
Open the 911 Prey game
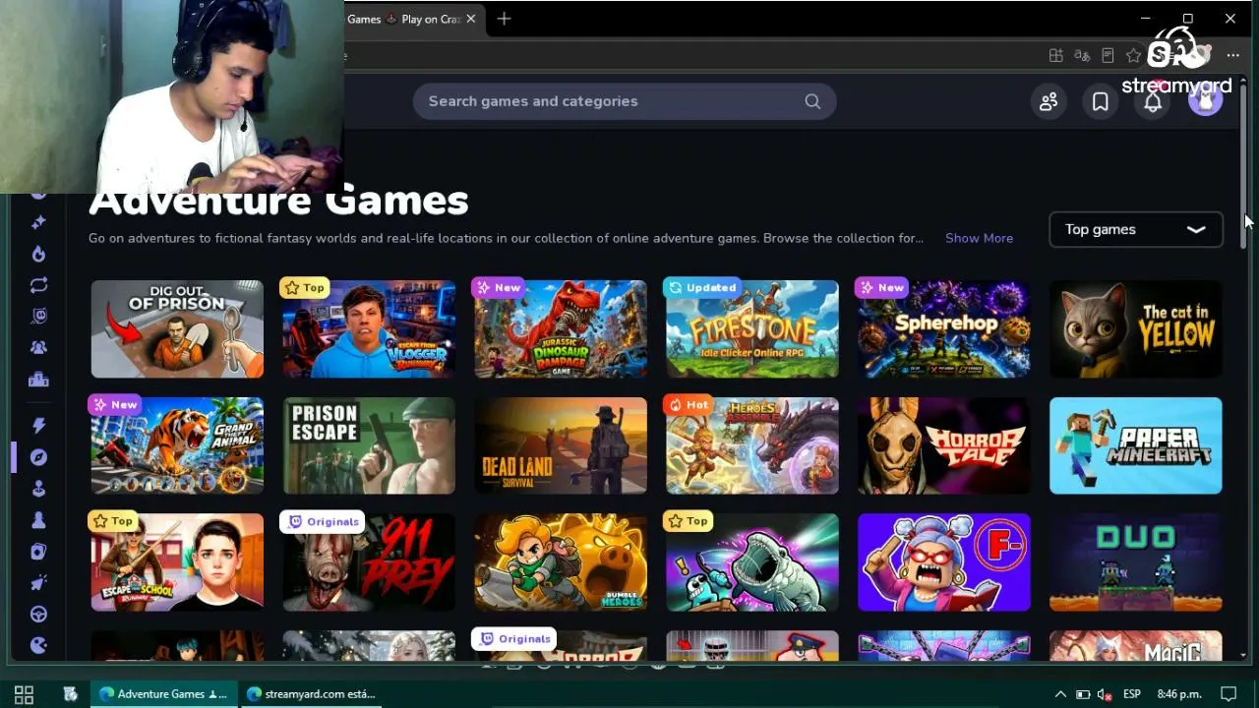tap(369, 562)
